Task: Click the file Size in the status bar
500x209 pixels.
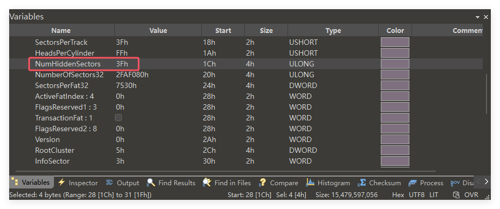Action: point(347,194)
